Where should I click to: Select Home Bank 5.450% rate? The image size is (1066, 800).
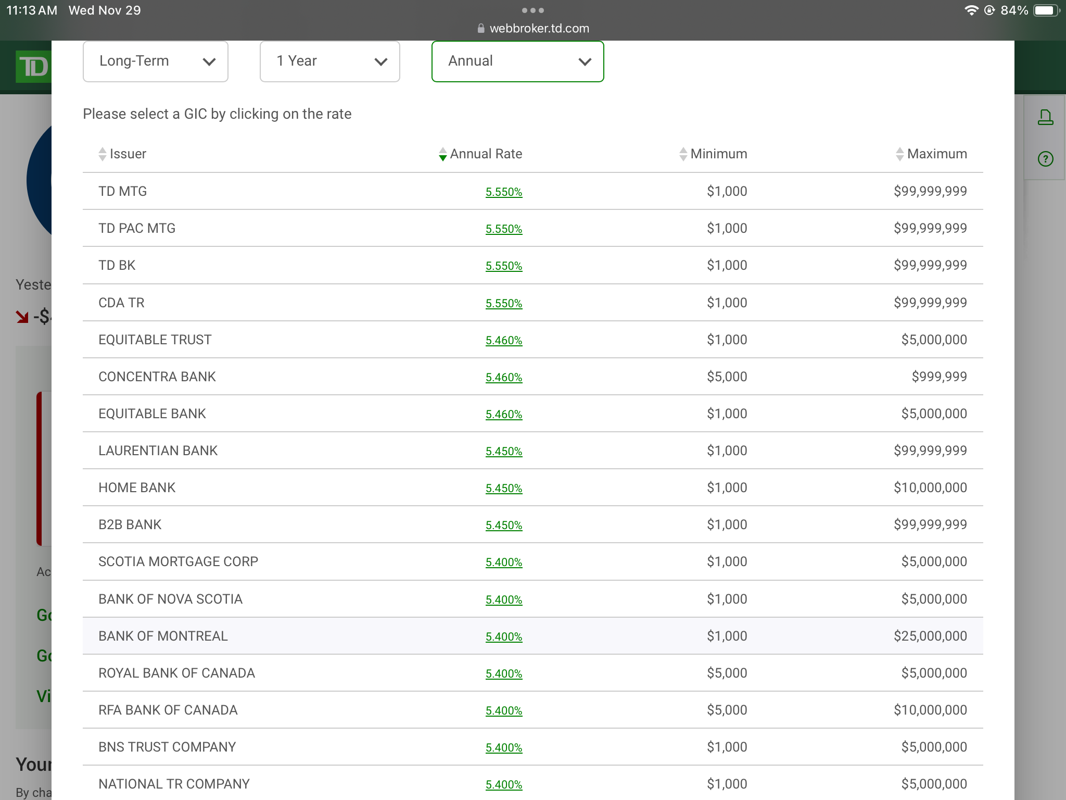[504, 489]
